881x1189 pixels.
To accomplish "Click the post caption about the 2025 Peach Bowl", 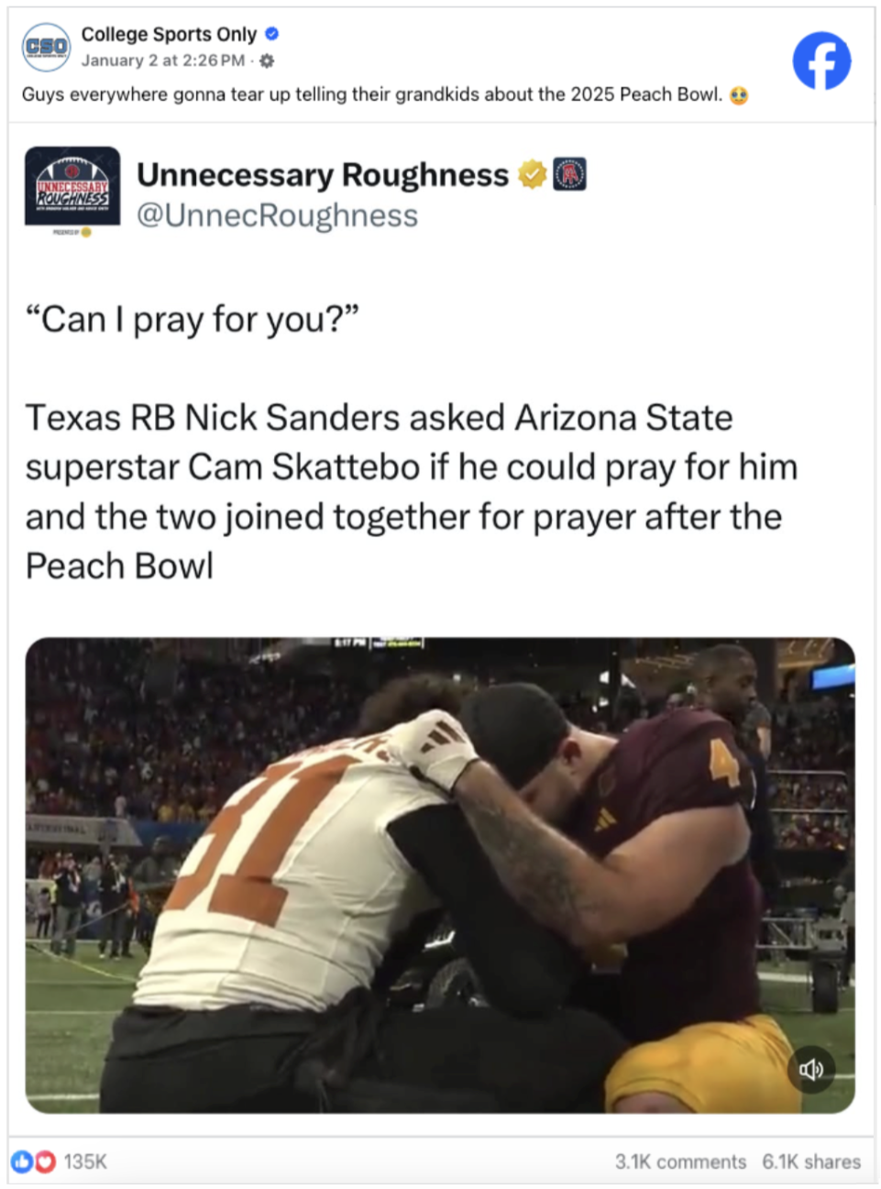I will click(x=372, y=94).
